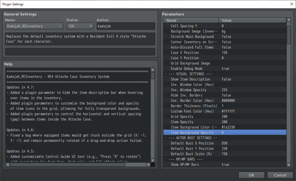
Task: Select the Auto-Discard Full Items parameter
Action: click(225, 47)
